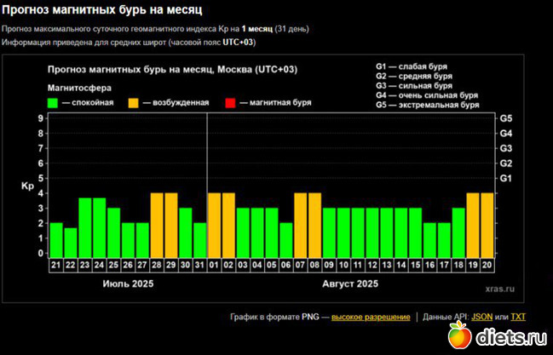Click the G1 storm level axis label

click(505, 178)
